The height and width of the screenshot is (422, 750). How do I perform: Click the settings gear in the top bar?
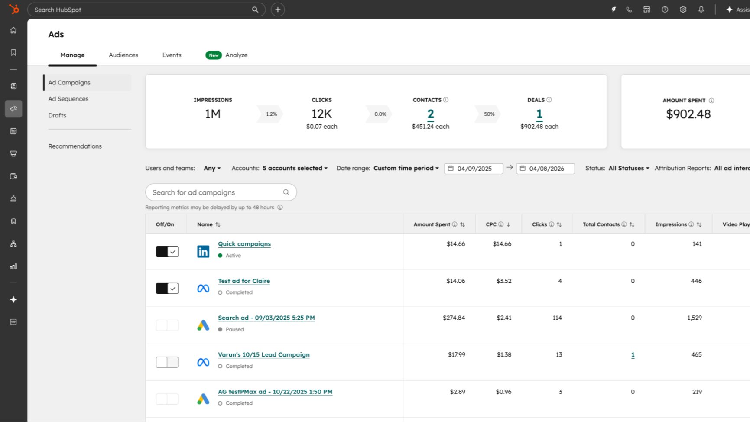683,9
